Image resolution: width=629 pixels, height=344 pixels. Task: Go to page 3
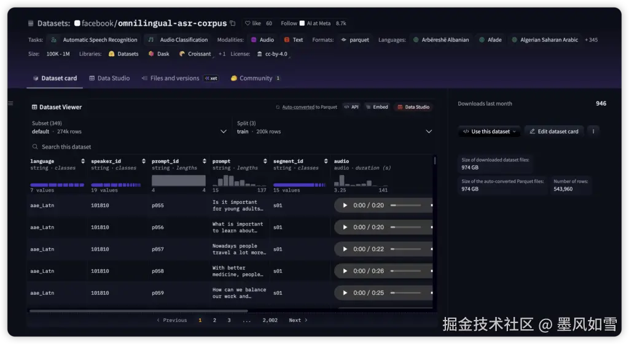click(229, 320)
